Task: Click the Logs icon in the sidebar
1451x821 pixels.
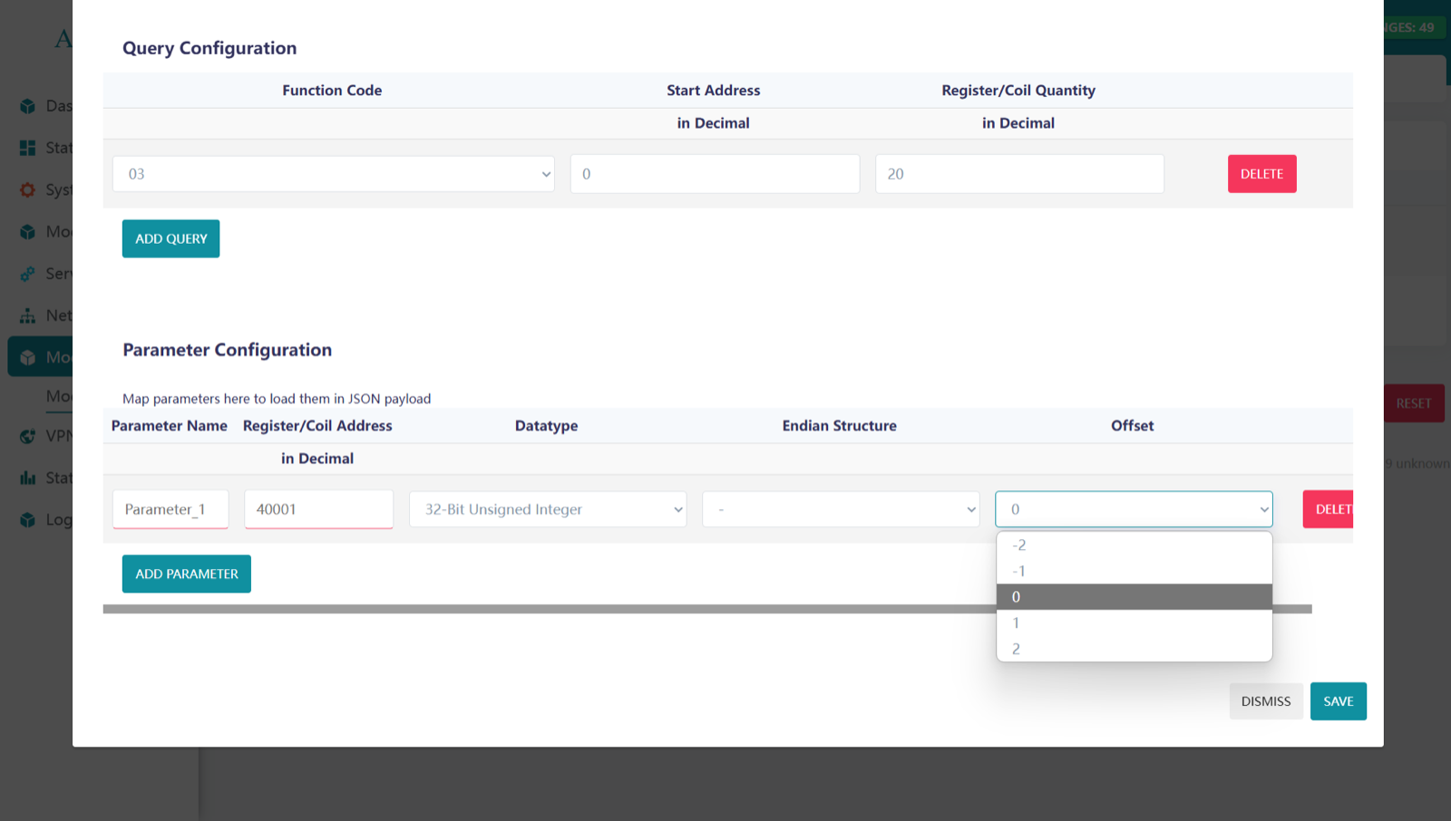Action: click(x=28, y=520)
